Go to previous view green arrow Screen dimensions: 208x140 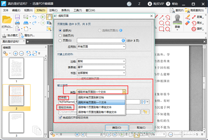[x=43, y=17]
